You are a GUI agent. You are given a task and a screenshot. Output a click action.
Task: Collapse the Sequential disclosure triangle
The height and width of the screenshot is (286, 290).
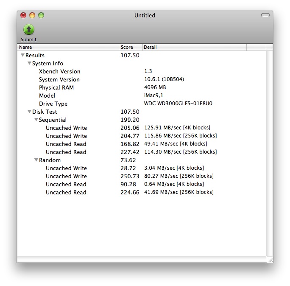tap(36, 120)
